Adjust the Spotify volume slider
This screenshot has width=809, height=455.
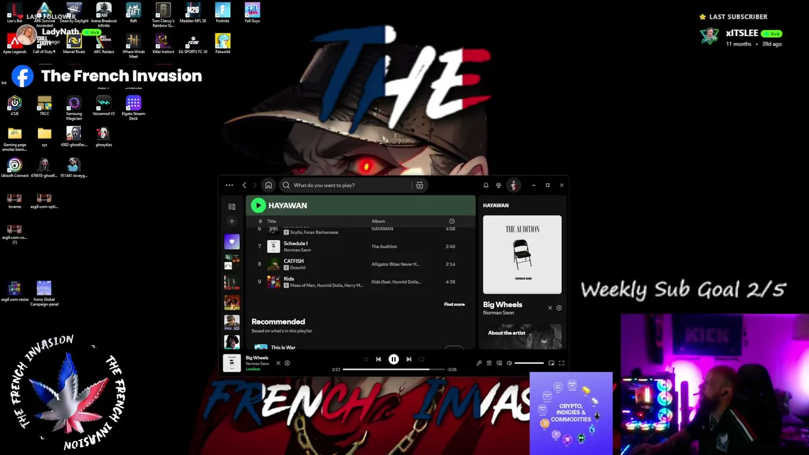coord(529,363)
